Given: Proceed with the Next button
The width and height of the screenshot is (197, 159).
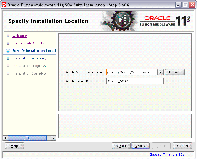Looking at the screenshot, I should 140,146.
